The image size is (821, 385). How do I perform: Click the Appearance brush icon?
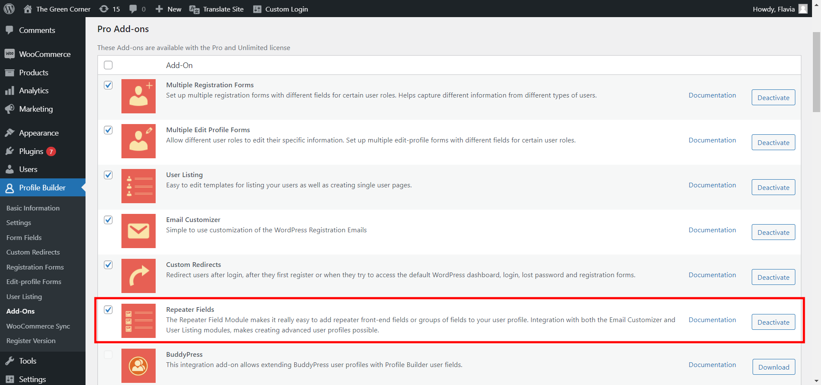tap(9, 133)
